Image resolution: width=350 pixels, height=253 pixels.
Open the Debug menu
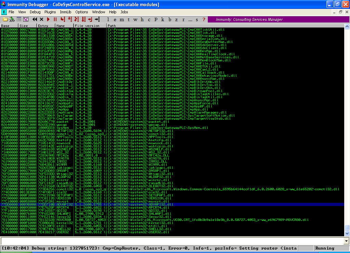(35, 12)
